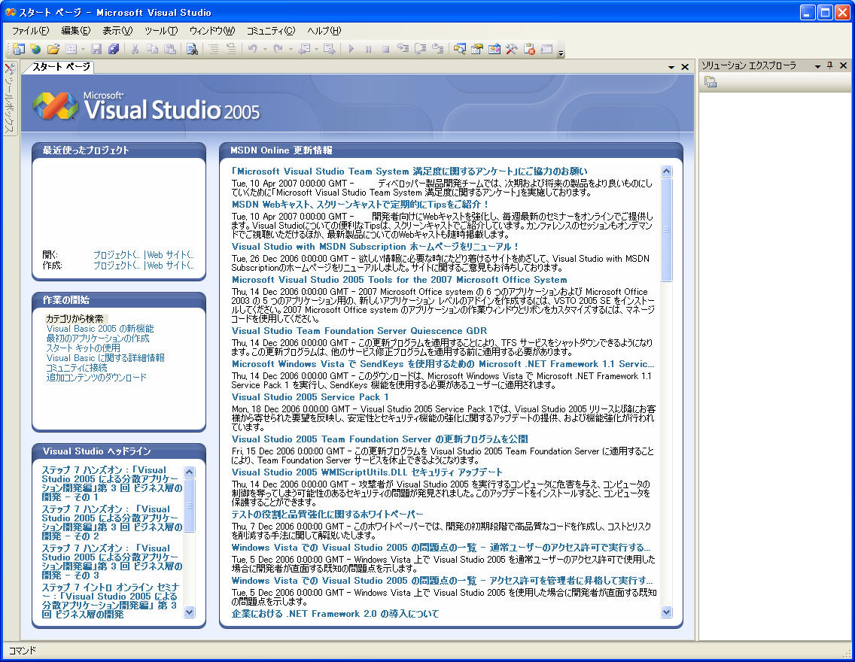Open Visual Studio 2005 Service Pack 1 headline
This screenshot has height=662, width=855.
click(310, 397)
